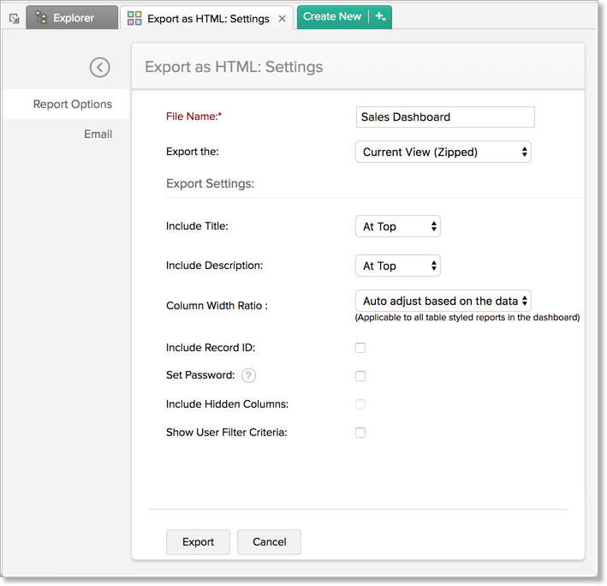The image size is (607, 586).
Task: Click the dashboard grid icon on Export tab
Action: pyautogui.click(x=134, y=18)
